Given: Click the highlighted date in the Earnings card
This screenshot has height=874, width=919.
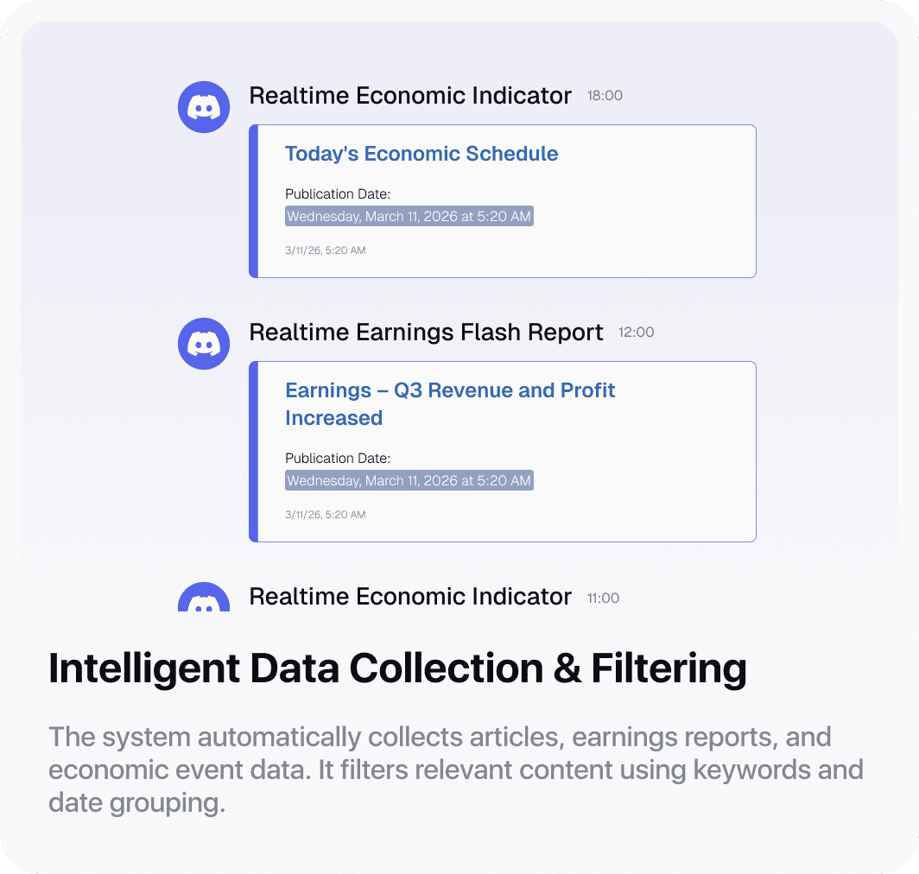Looking at the screenshot, I should [x=409, y=480].
